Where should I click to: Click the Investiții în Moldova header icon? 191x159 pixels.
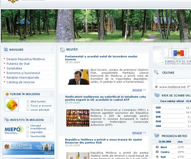point(6,120)
